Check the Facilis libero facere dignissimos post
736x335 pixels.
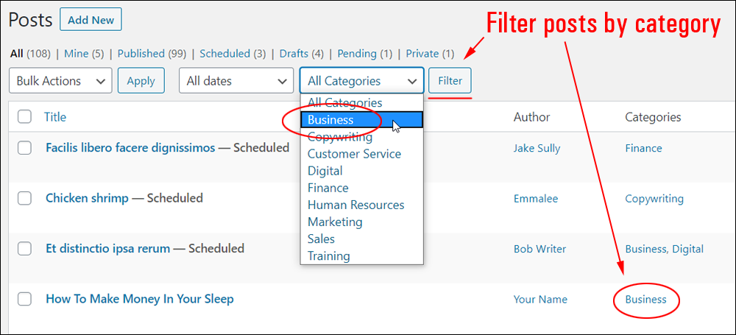click(24, 148)
